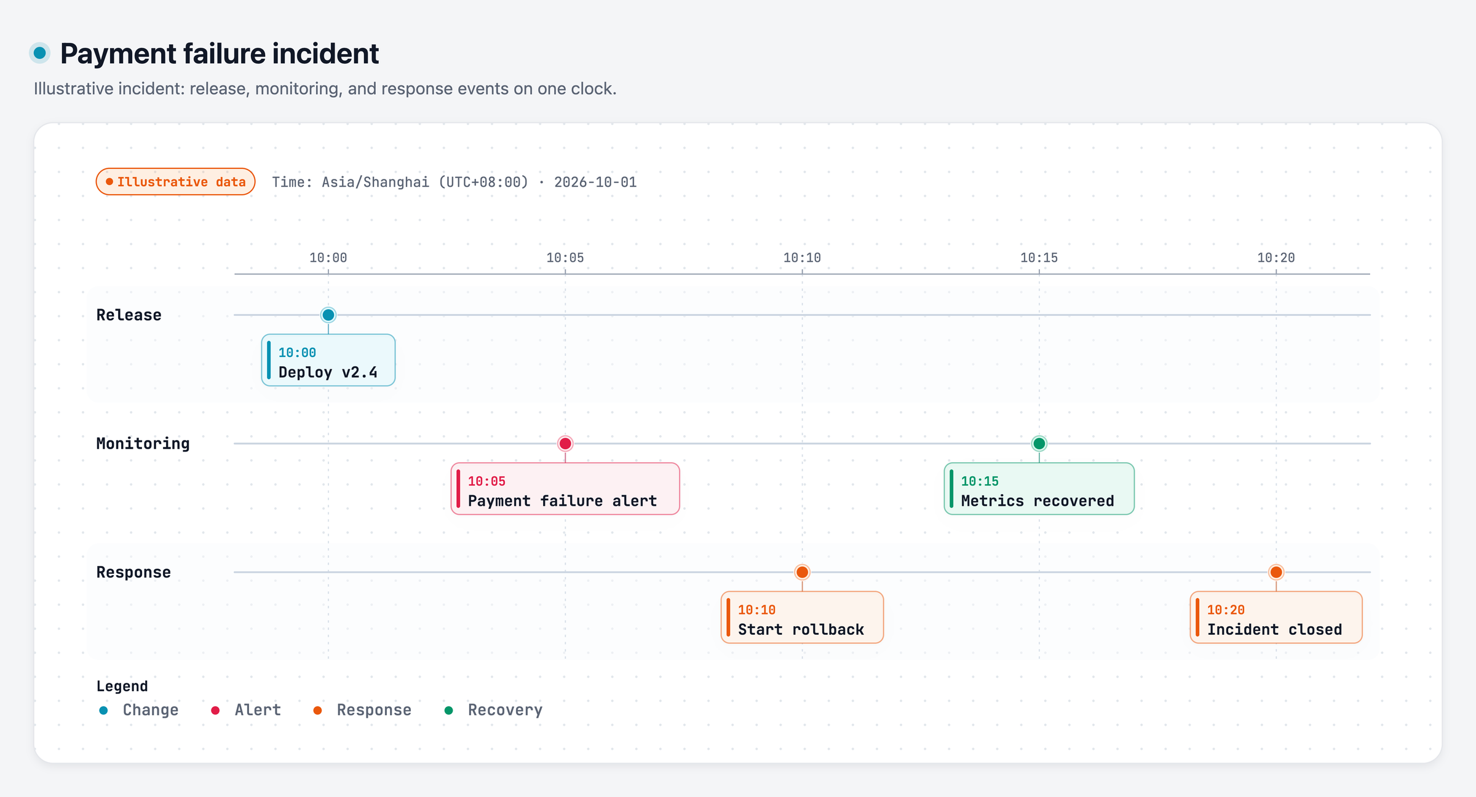Select the green recovery marker at 10:15
The image size is (1476, 797).
point(1039,443)
